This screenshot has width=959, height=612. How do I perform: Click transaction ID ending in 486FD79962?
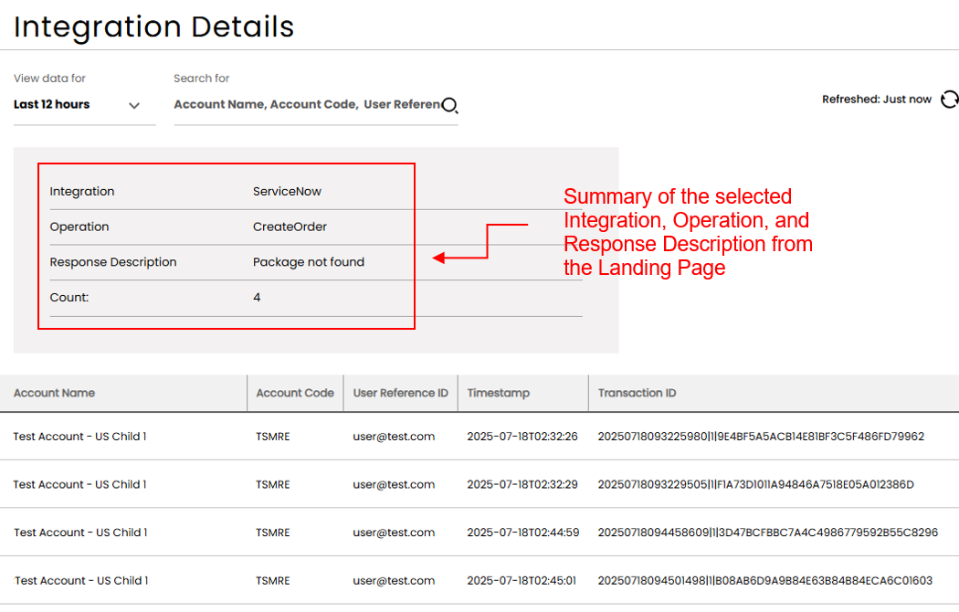click(x=761, y=437)
